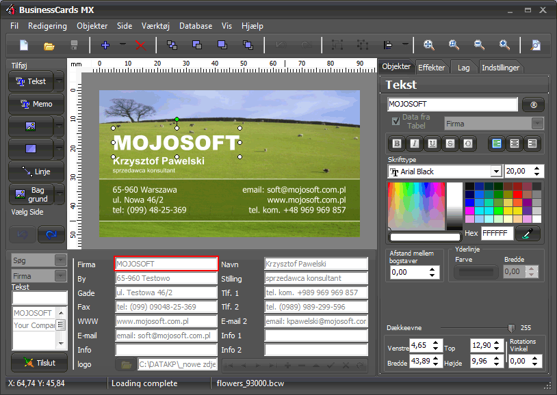This screenshot has height=395, width=557.
Task: Click the align objects toolbar icon
Action: tap(388, 45)
